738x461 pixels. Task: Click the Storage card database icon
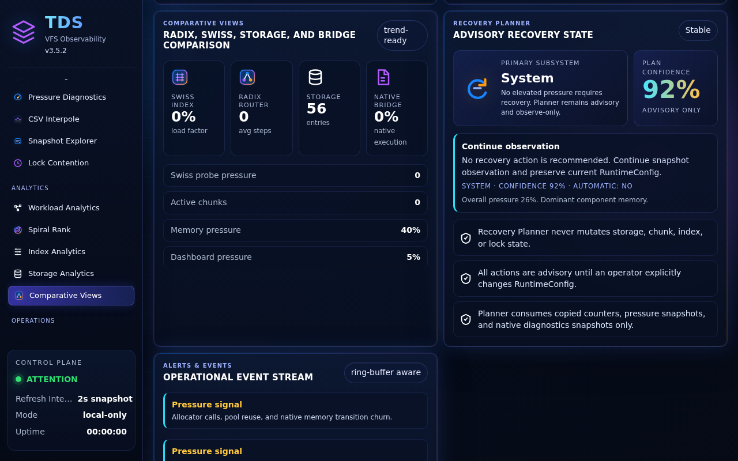315,77
